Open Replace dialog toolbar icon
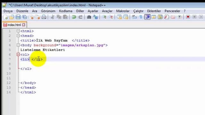Image resolution: width=205 pixels, height=115 pixels. point(95,17)
